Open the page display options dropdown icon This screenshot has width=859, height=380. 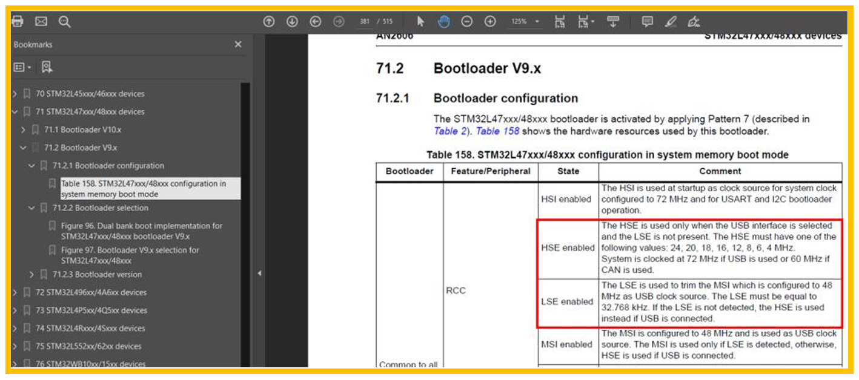point(585,22)
